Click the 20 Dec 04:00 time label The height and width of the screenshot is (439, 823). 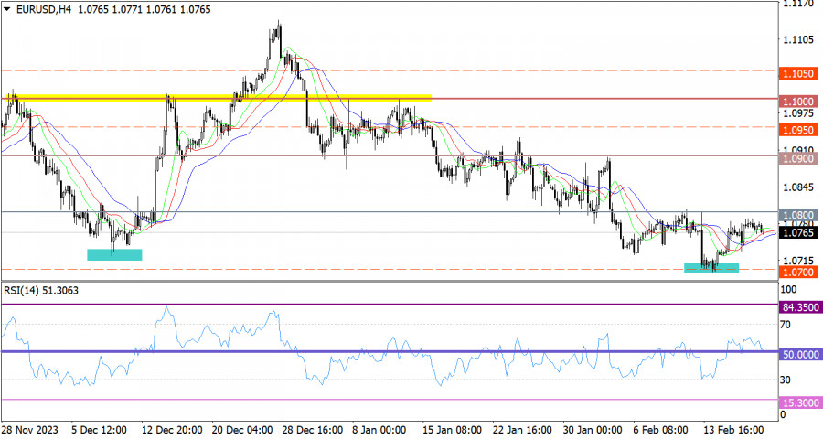(x=242, y=430)
